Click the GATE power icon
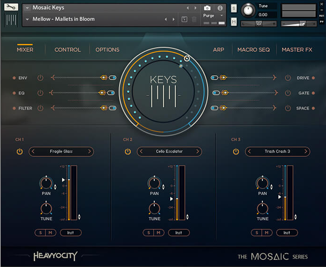This screenshot has width=326, height=267. tap(288, 93)
